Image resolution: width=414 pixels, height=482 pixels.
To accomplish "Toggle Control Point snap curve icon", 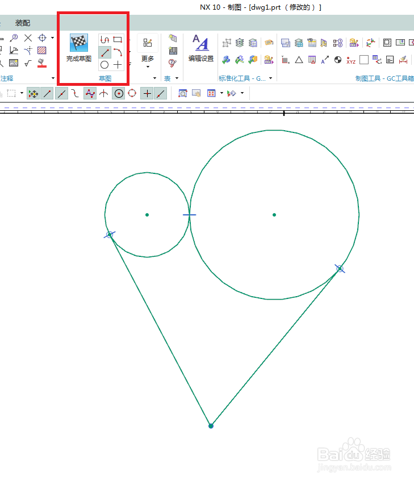I will coord(75,93).
